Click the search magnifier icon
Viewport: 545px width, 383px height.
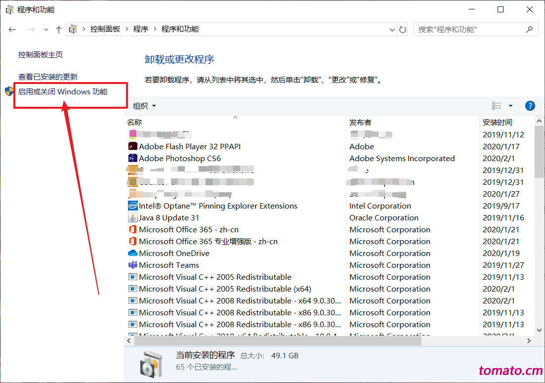(529, 30)
